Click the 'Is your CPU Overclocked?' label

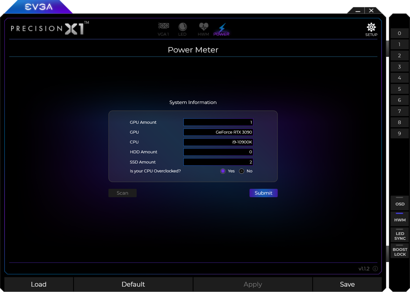[155, 171]
